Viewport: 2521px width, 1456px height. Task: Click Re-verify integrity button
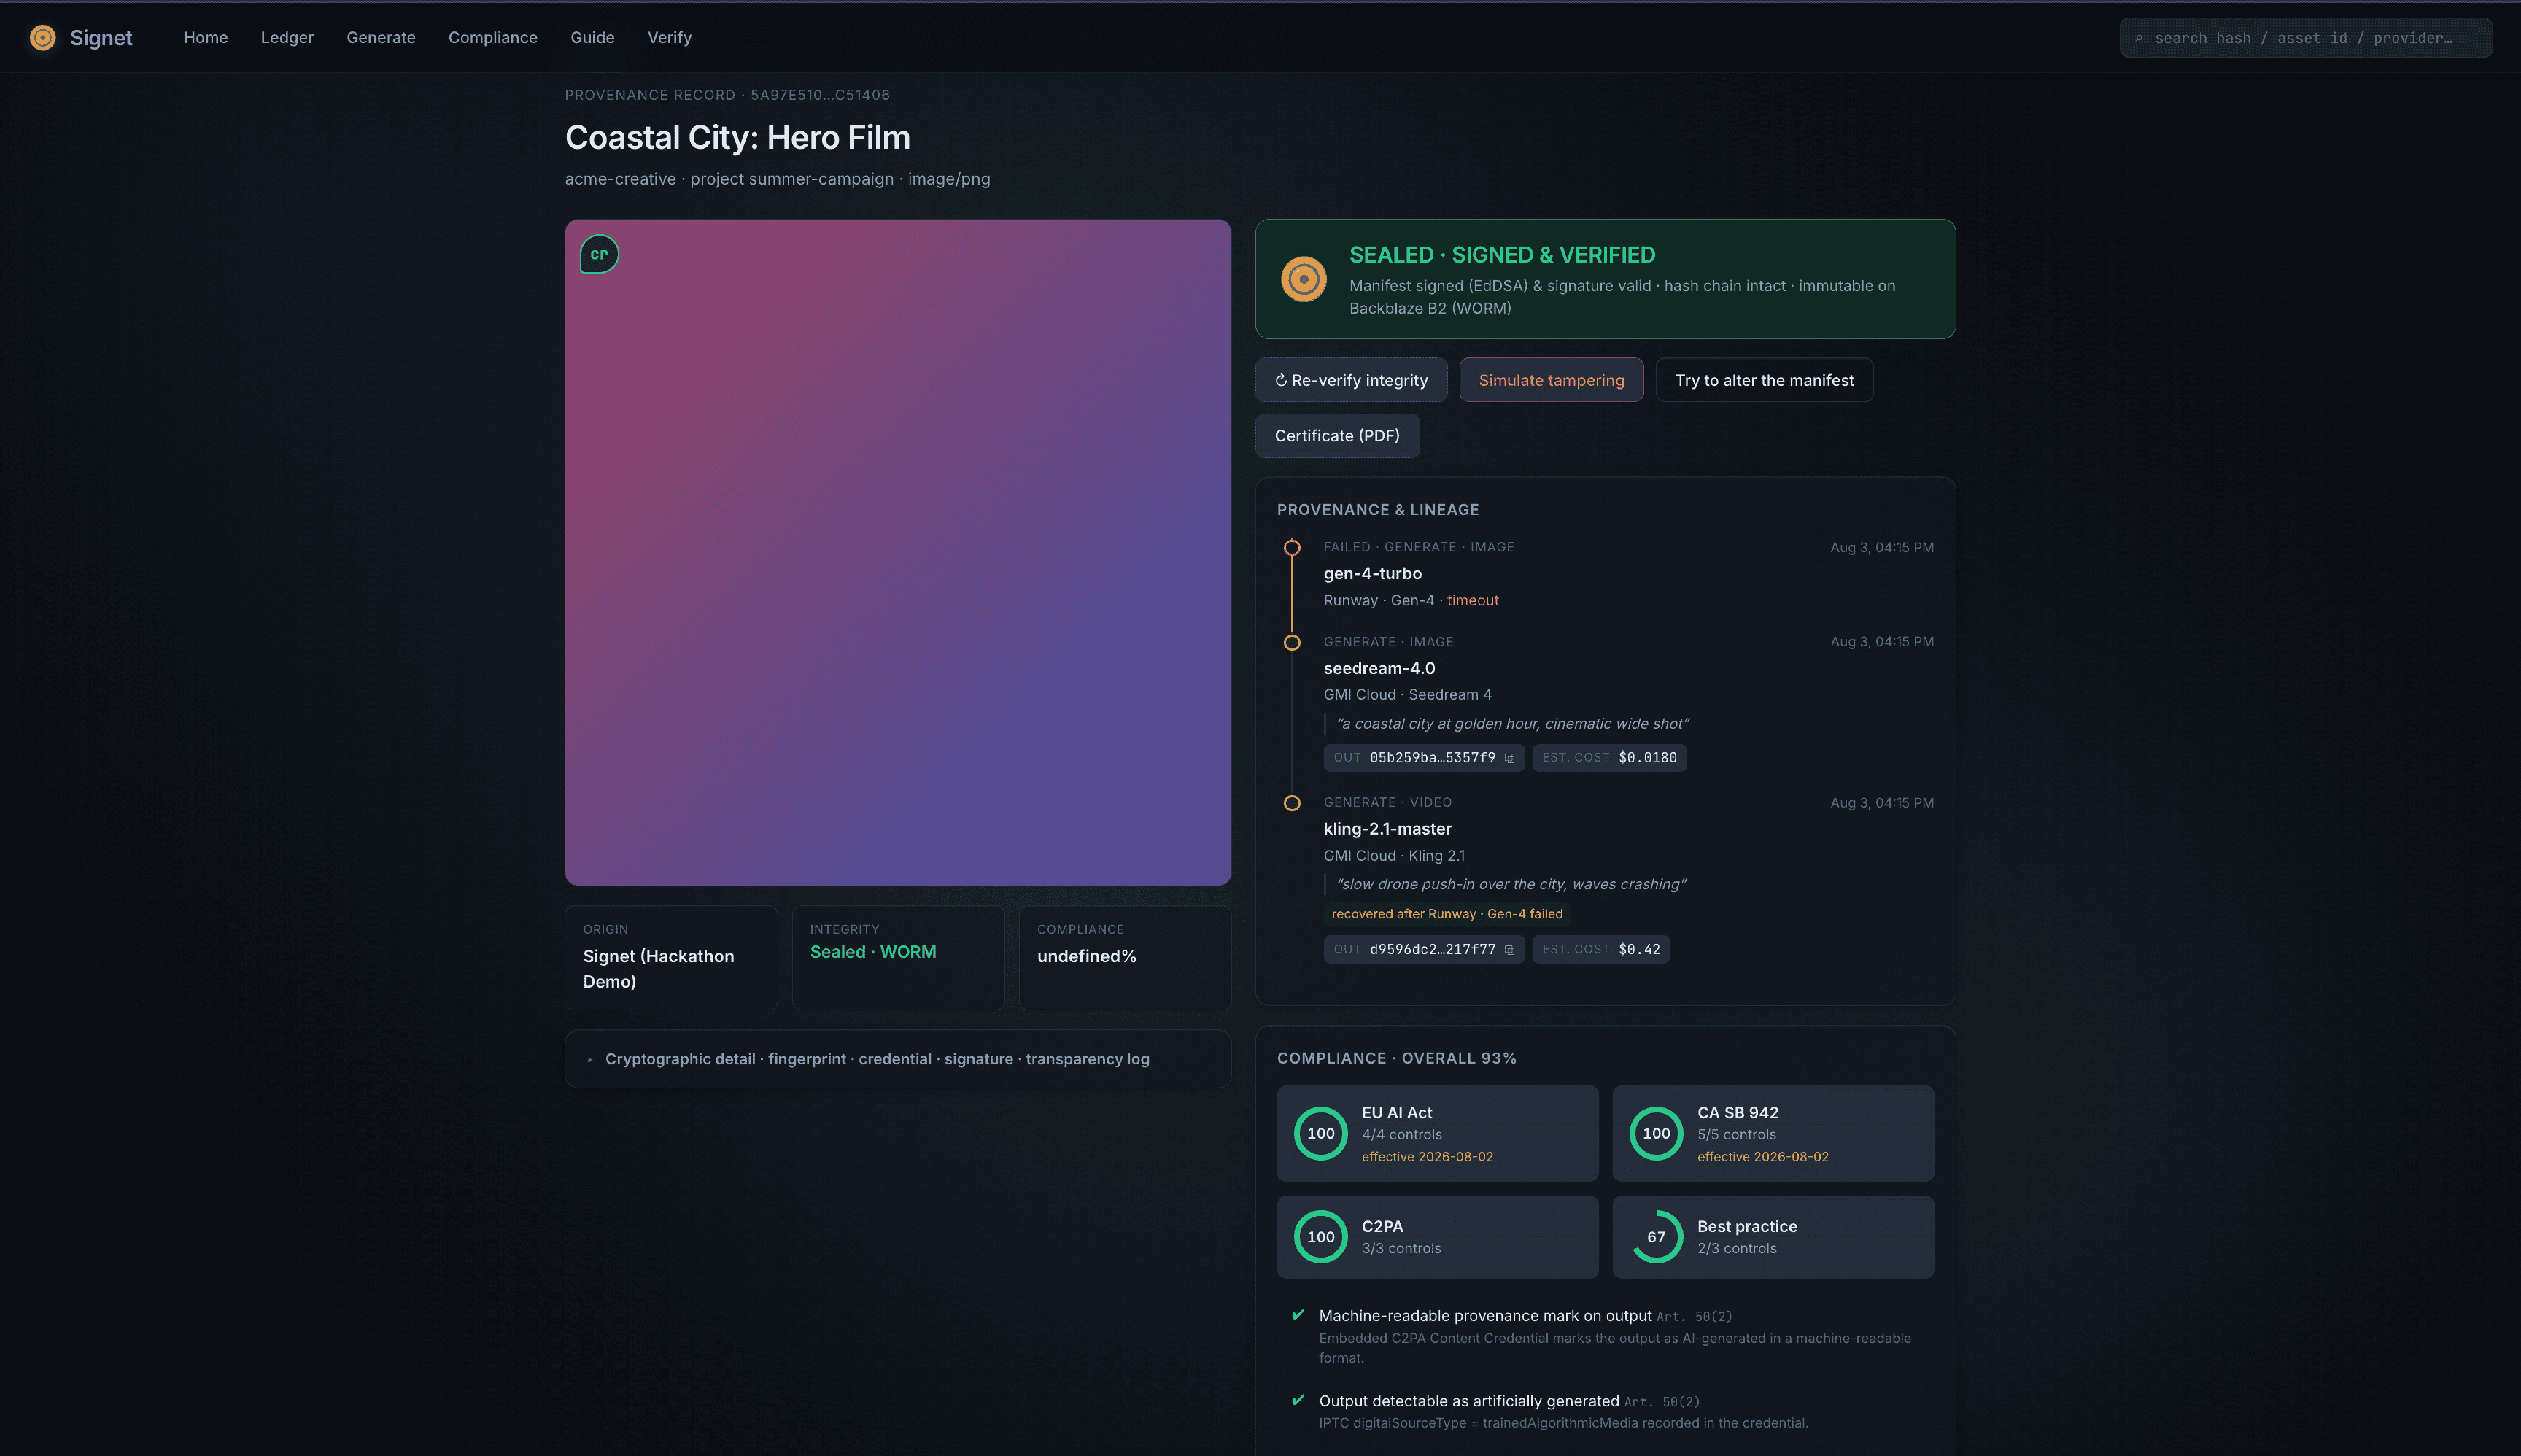(1351, 380)
